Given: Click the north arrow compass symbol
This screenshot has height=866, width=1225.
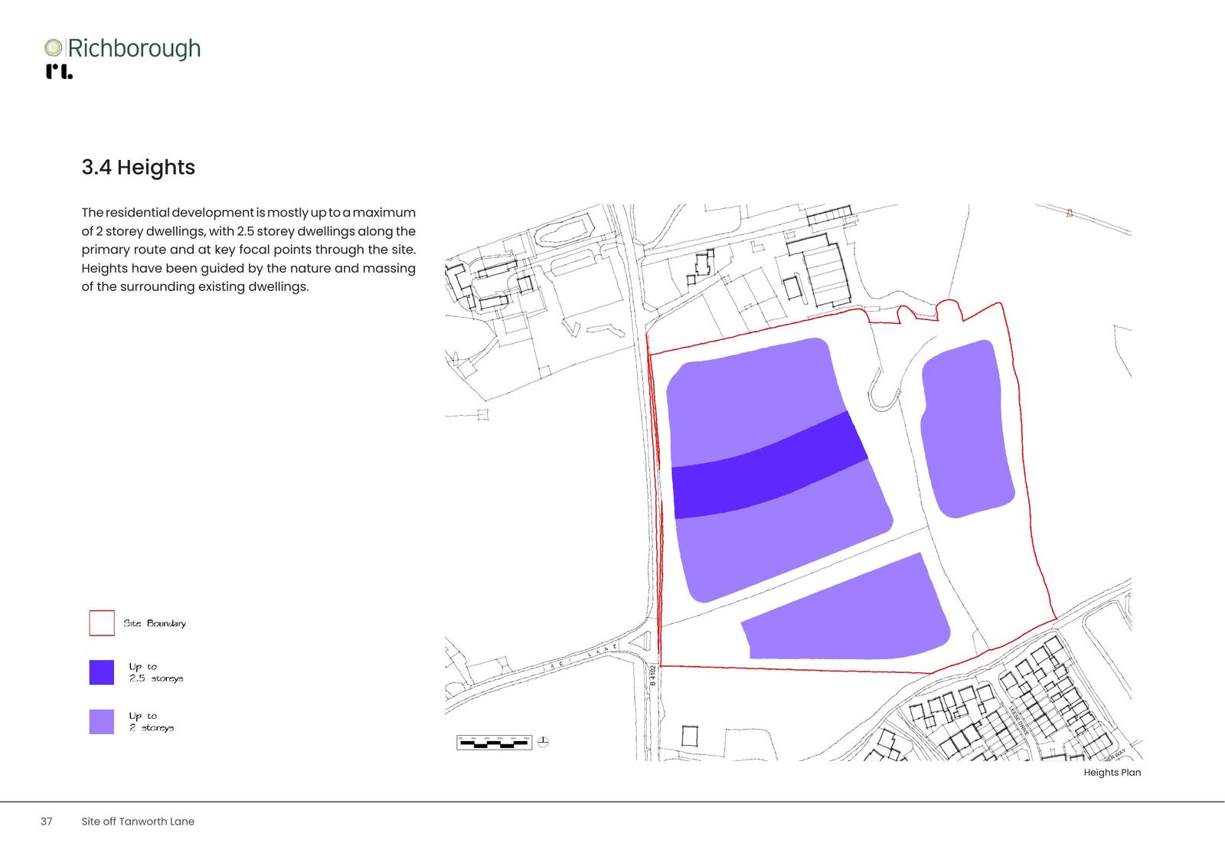Looking at the screenshot, I should 543,742.
